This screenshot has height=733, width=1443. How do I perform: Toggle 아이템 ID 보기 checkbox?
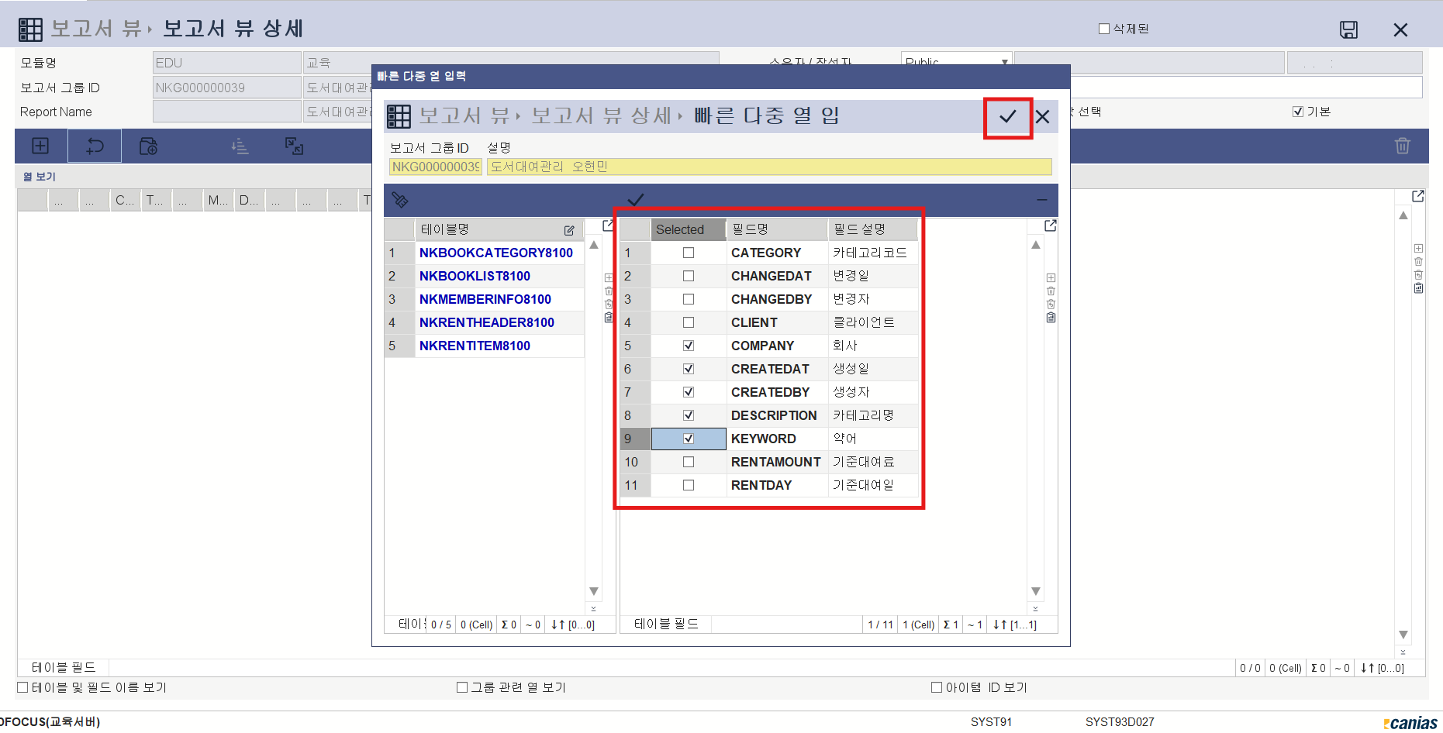pyautogui.click(x=937, y=687)
